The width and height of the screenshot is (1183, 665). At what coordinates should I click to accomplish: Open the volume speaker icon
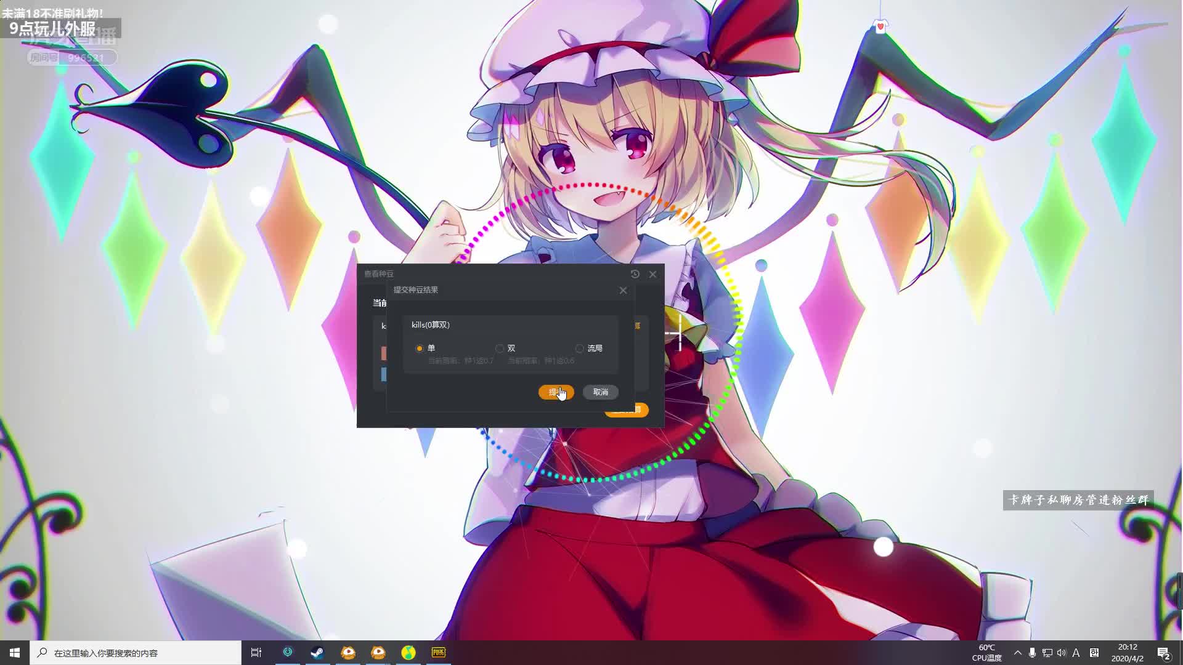[x=1061, y=653]
